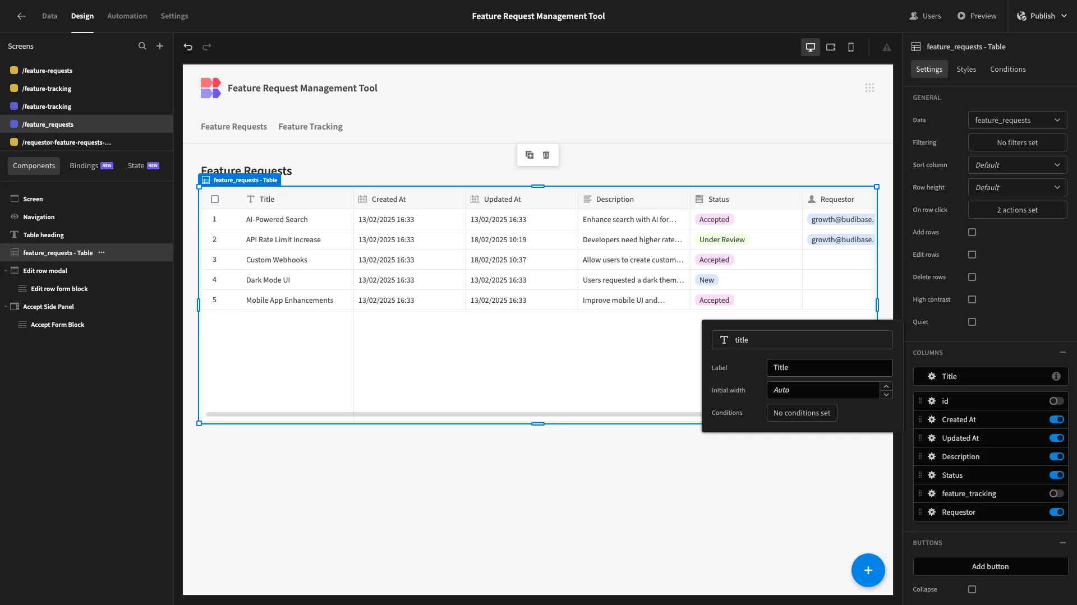Viewport: 1077px width, 605px height.
Task: Open the app grid dots menu
Action: [x=869, y=88]
